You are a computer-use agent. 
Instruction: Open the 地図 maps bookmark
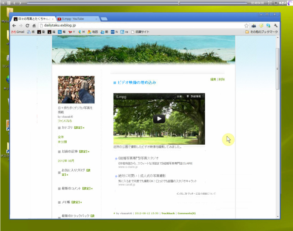point(93,32)
